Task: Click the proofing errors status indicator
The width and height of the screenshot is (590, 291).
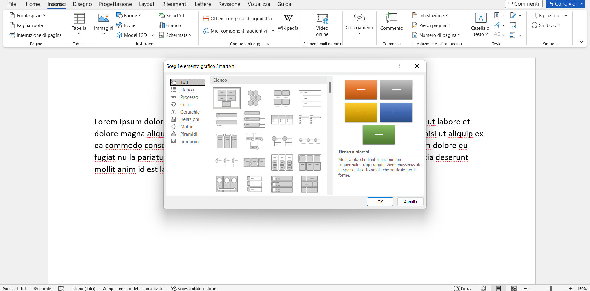Action: 61,288
